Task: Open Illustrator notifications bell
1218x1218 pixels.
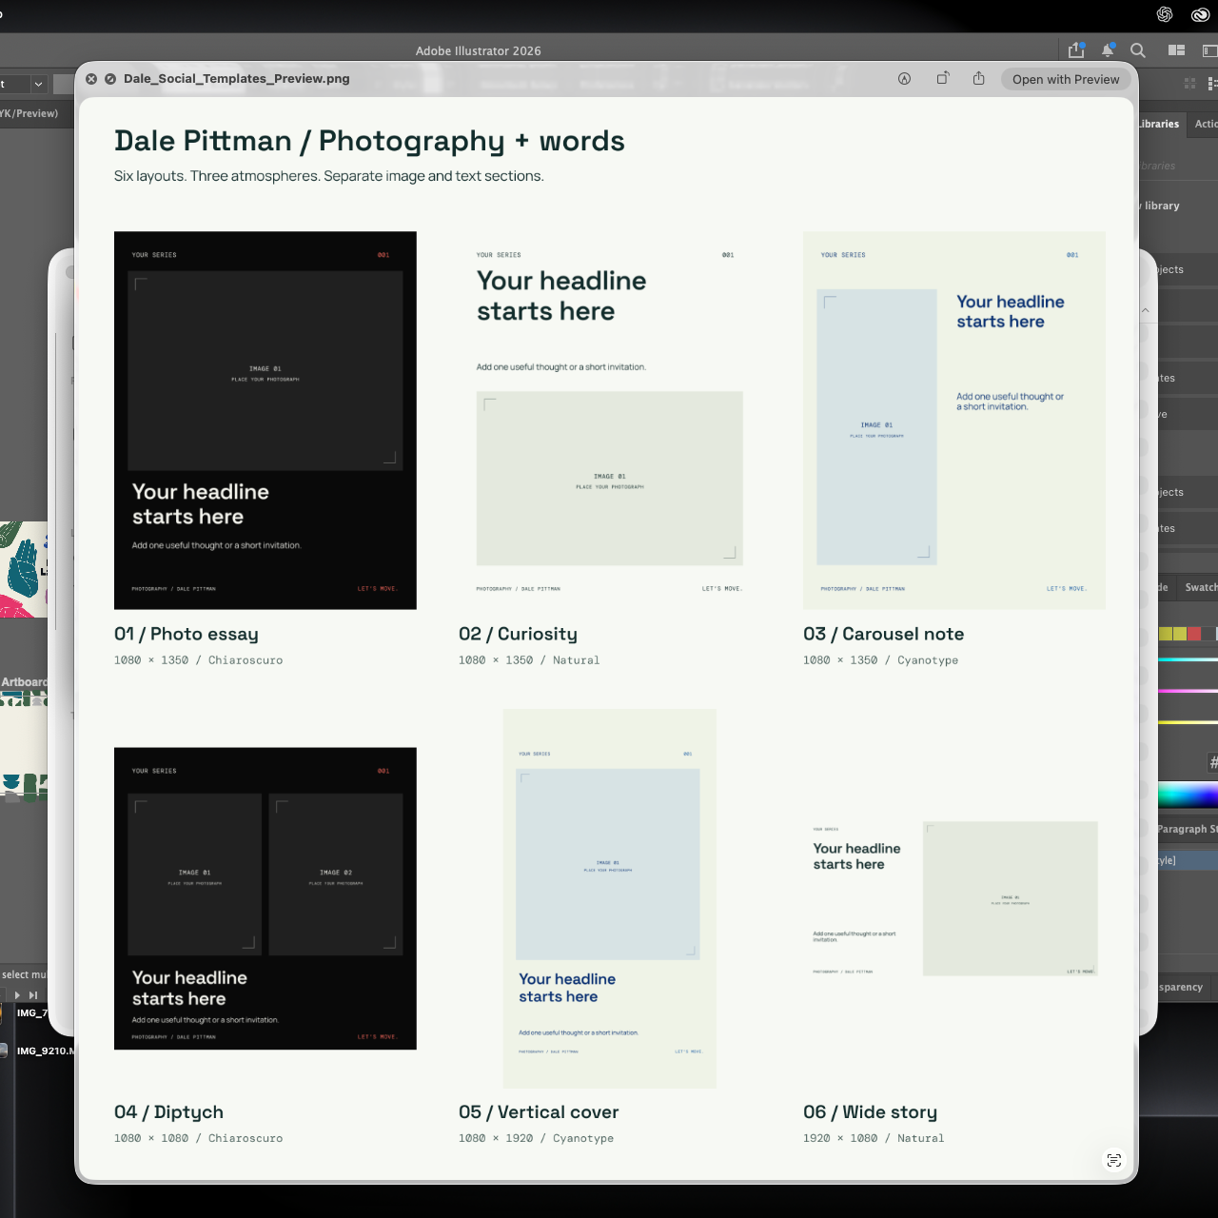Action: [x=1108, y=50]
